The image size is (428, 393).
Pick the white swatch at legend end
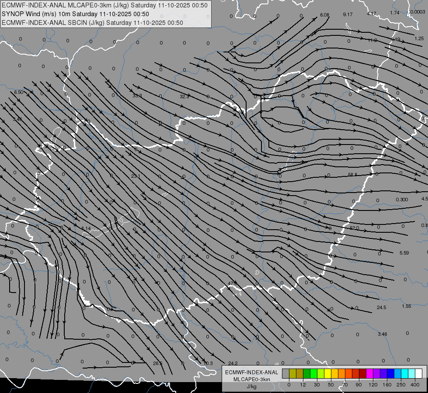tap(419, 373)
